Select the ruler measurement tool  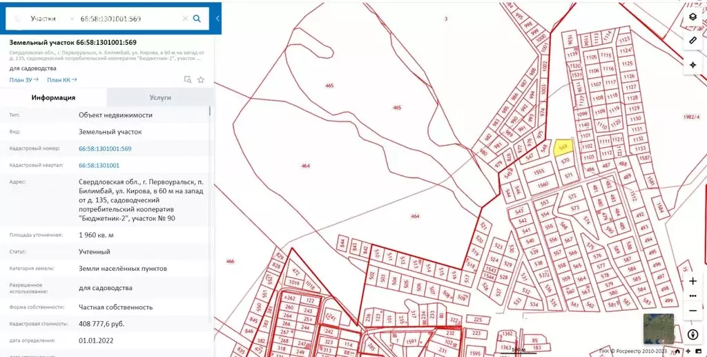[693, 41]
